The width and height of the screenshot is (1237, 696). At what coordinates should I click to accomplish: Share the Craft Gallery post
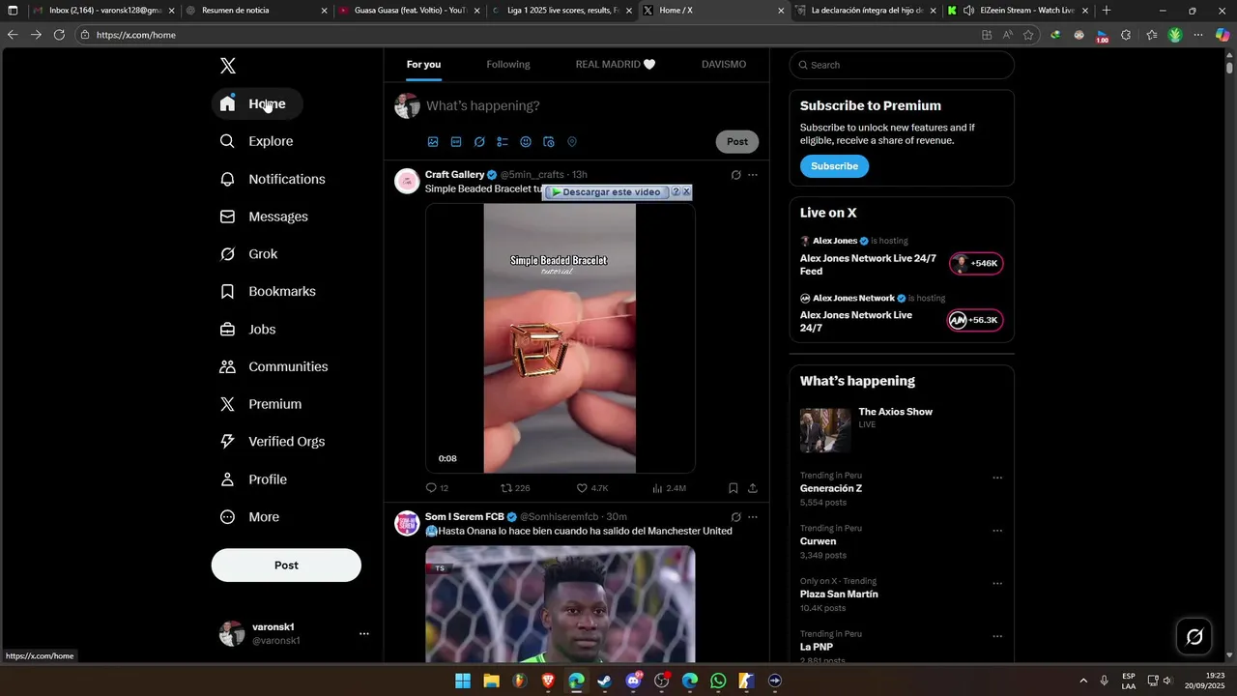753,488
